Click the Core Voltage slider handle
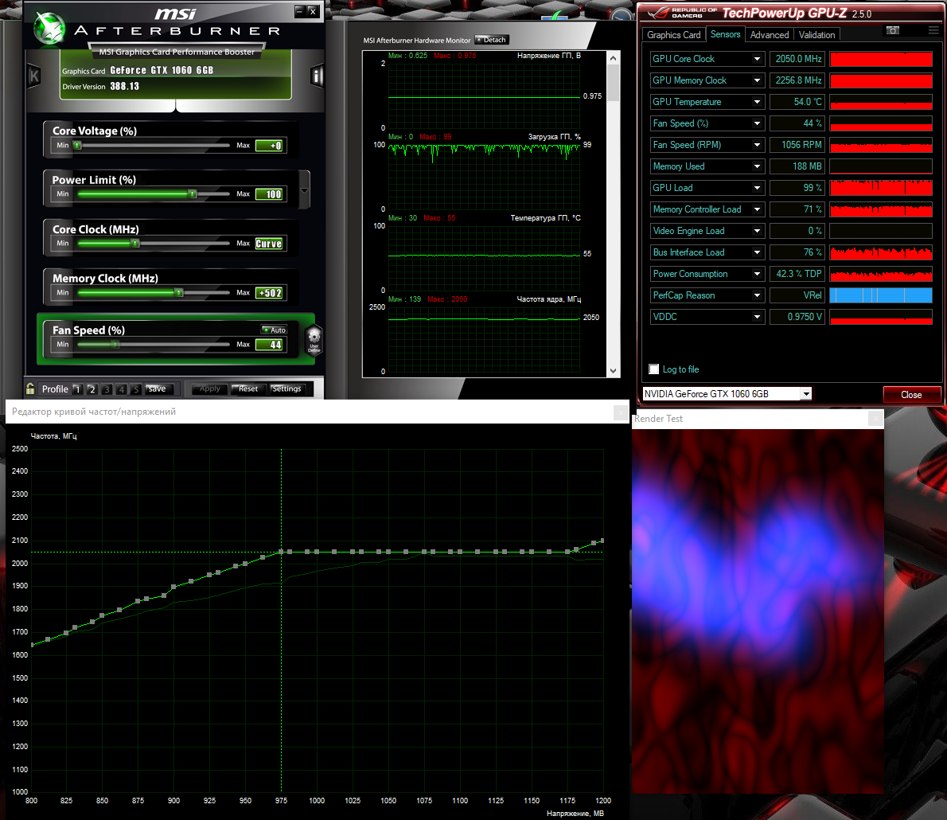947x820 pixels. (x=77, y=145)
